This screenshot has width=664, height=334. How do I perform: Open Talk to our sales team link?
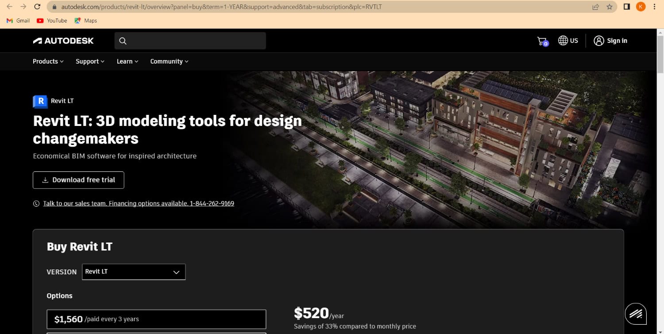139,204
